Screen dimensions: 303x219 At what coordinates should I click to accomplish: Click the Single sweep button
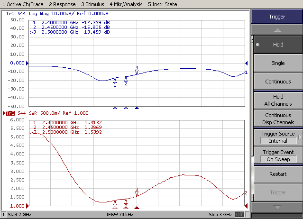(278, 63)
